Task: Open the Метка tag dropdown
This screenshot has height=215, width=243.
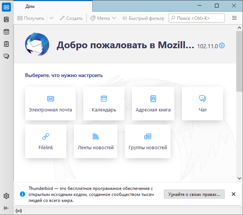Action: pos(103,18)
